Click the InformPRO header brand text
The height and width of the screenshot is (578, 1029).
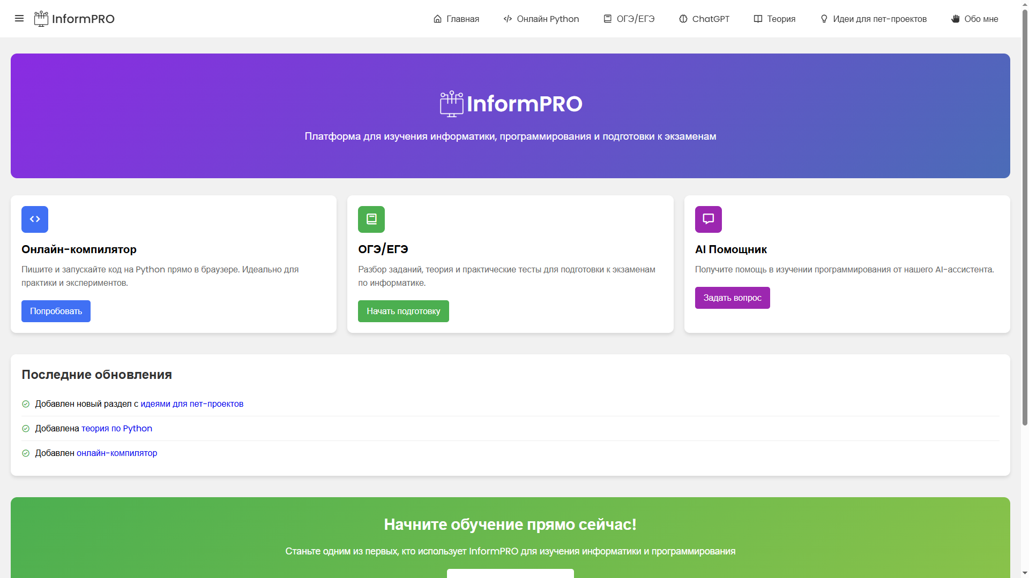pyautogui.click(x=83, y=19)
